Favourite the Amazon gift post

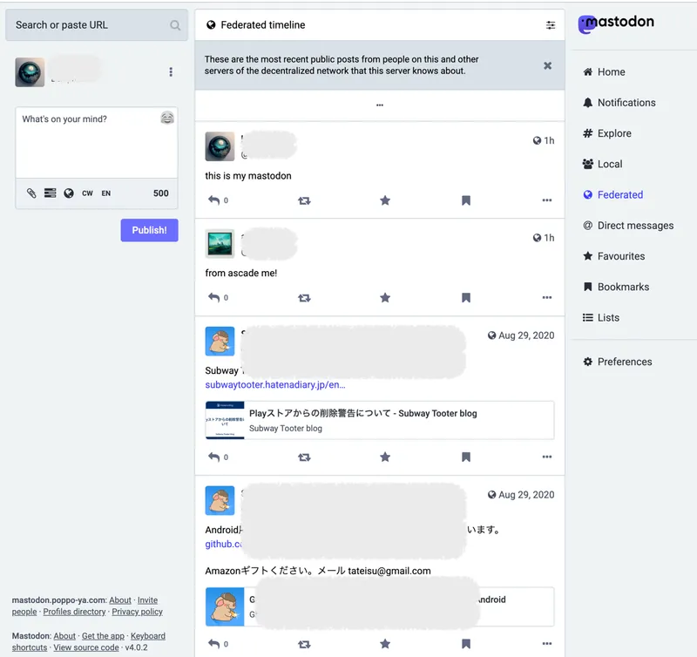coord(385,644)
